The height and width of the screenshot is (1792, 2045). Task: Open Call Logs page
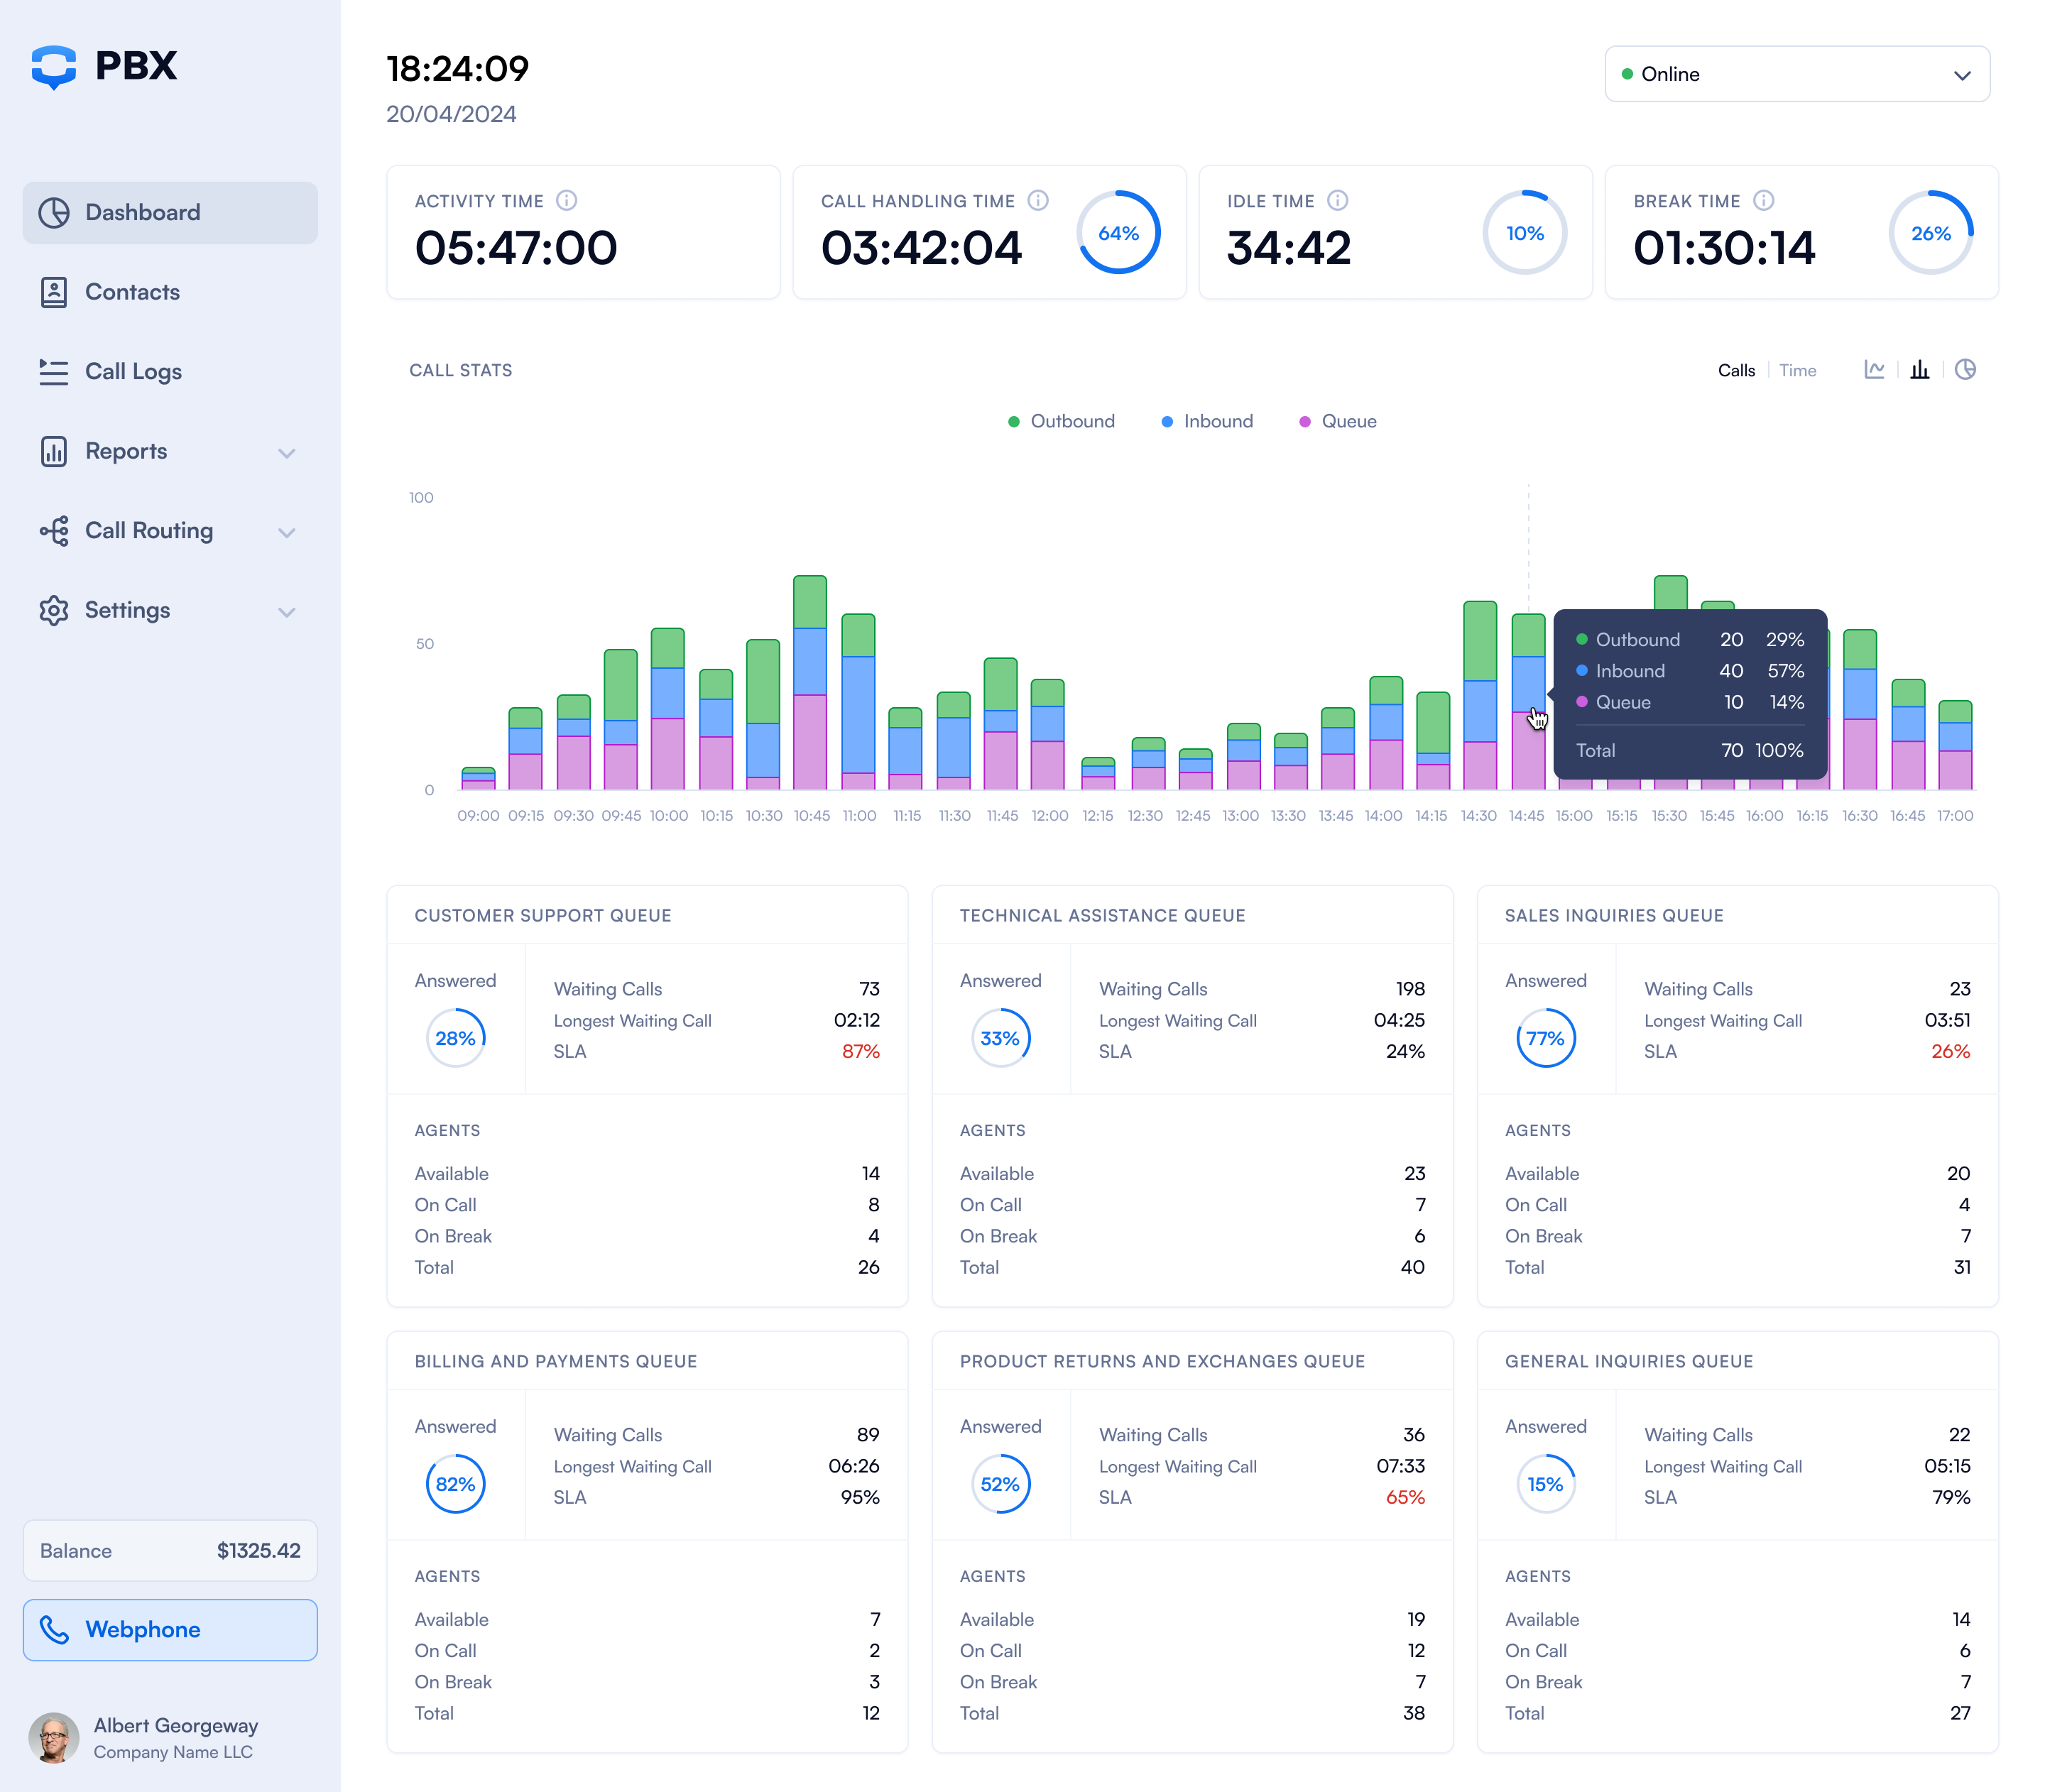coord(132,372)
